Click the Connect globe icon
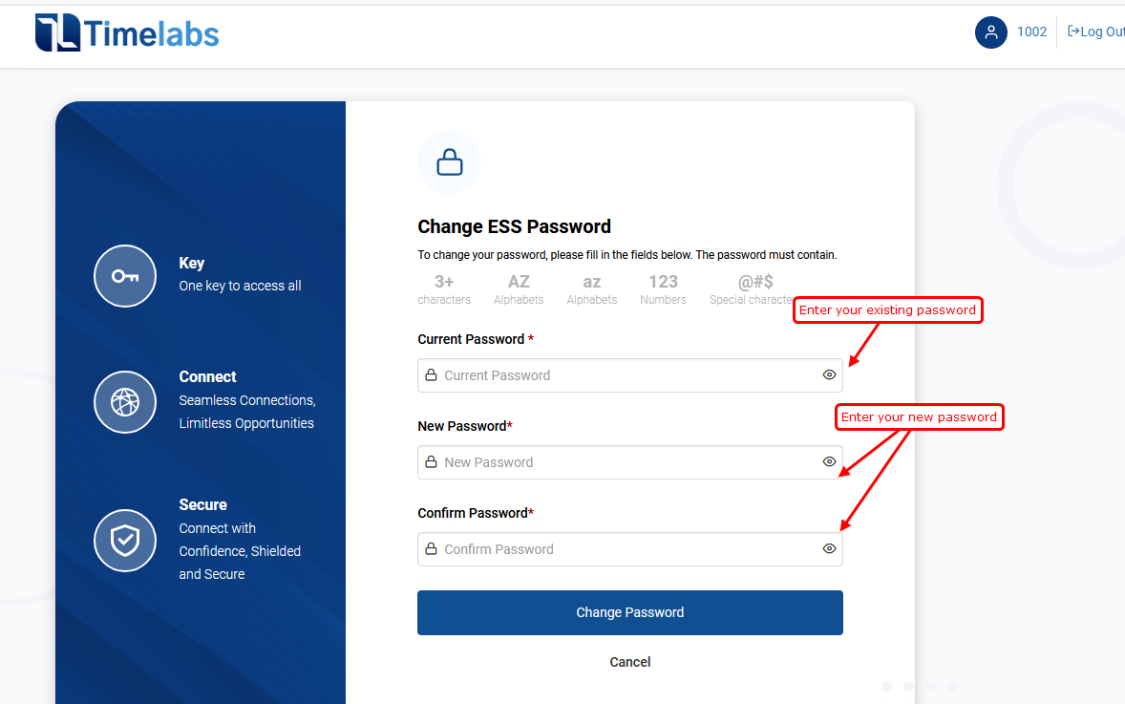 (125, 402)
